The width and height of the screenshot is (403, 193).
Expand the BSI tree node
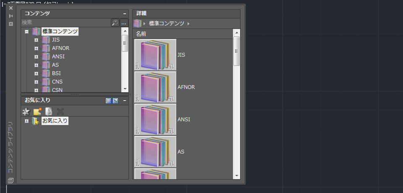click(x=36, y=73)
